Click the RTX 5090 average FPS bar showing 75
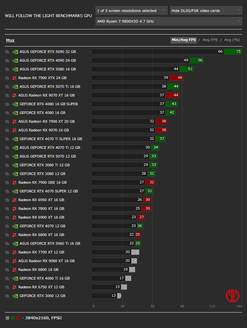 point(233,52)
